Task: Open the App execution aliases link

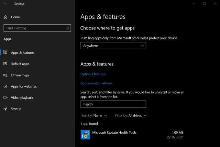Action: click(x=96, y=83)
